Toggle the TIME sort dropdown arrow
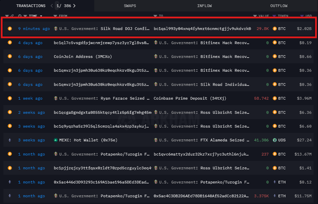Viewport: 318px width, 204px height. click(x=41, y=16)
